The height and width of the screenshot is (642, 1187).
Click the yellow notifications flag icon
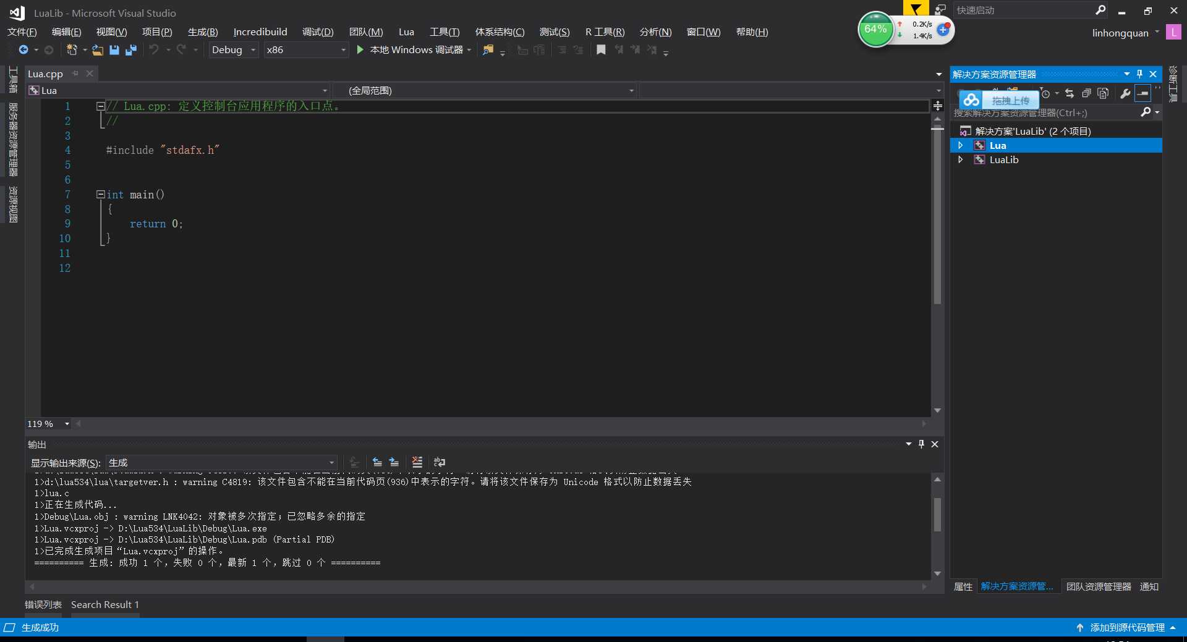(916, 9)
